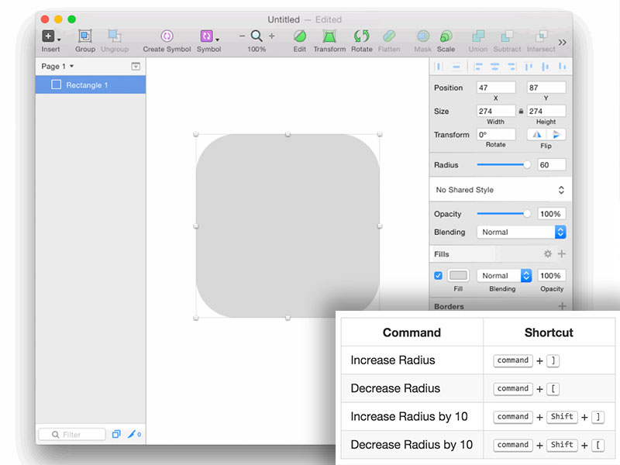Align layers horizontally centered
This screenshot has width=620, height=465.
(x=494, y=67)
